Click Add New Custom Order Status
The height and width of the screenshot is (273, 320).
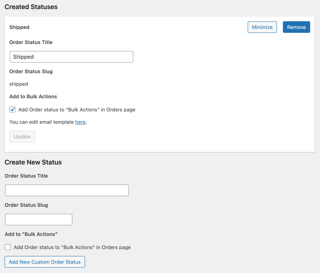[x=45, y=262]
